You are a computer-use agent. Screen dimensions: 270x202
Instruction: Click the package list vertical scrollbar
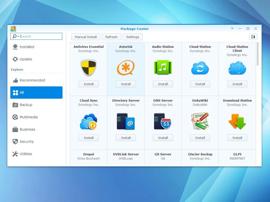[258, 54]
